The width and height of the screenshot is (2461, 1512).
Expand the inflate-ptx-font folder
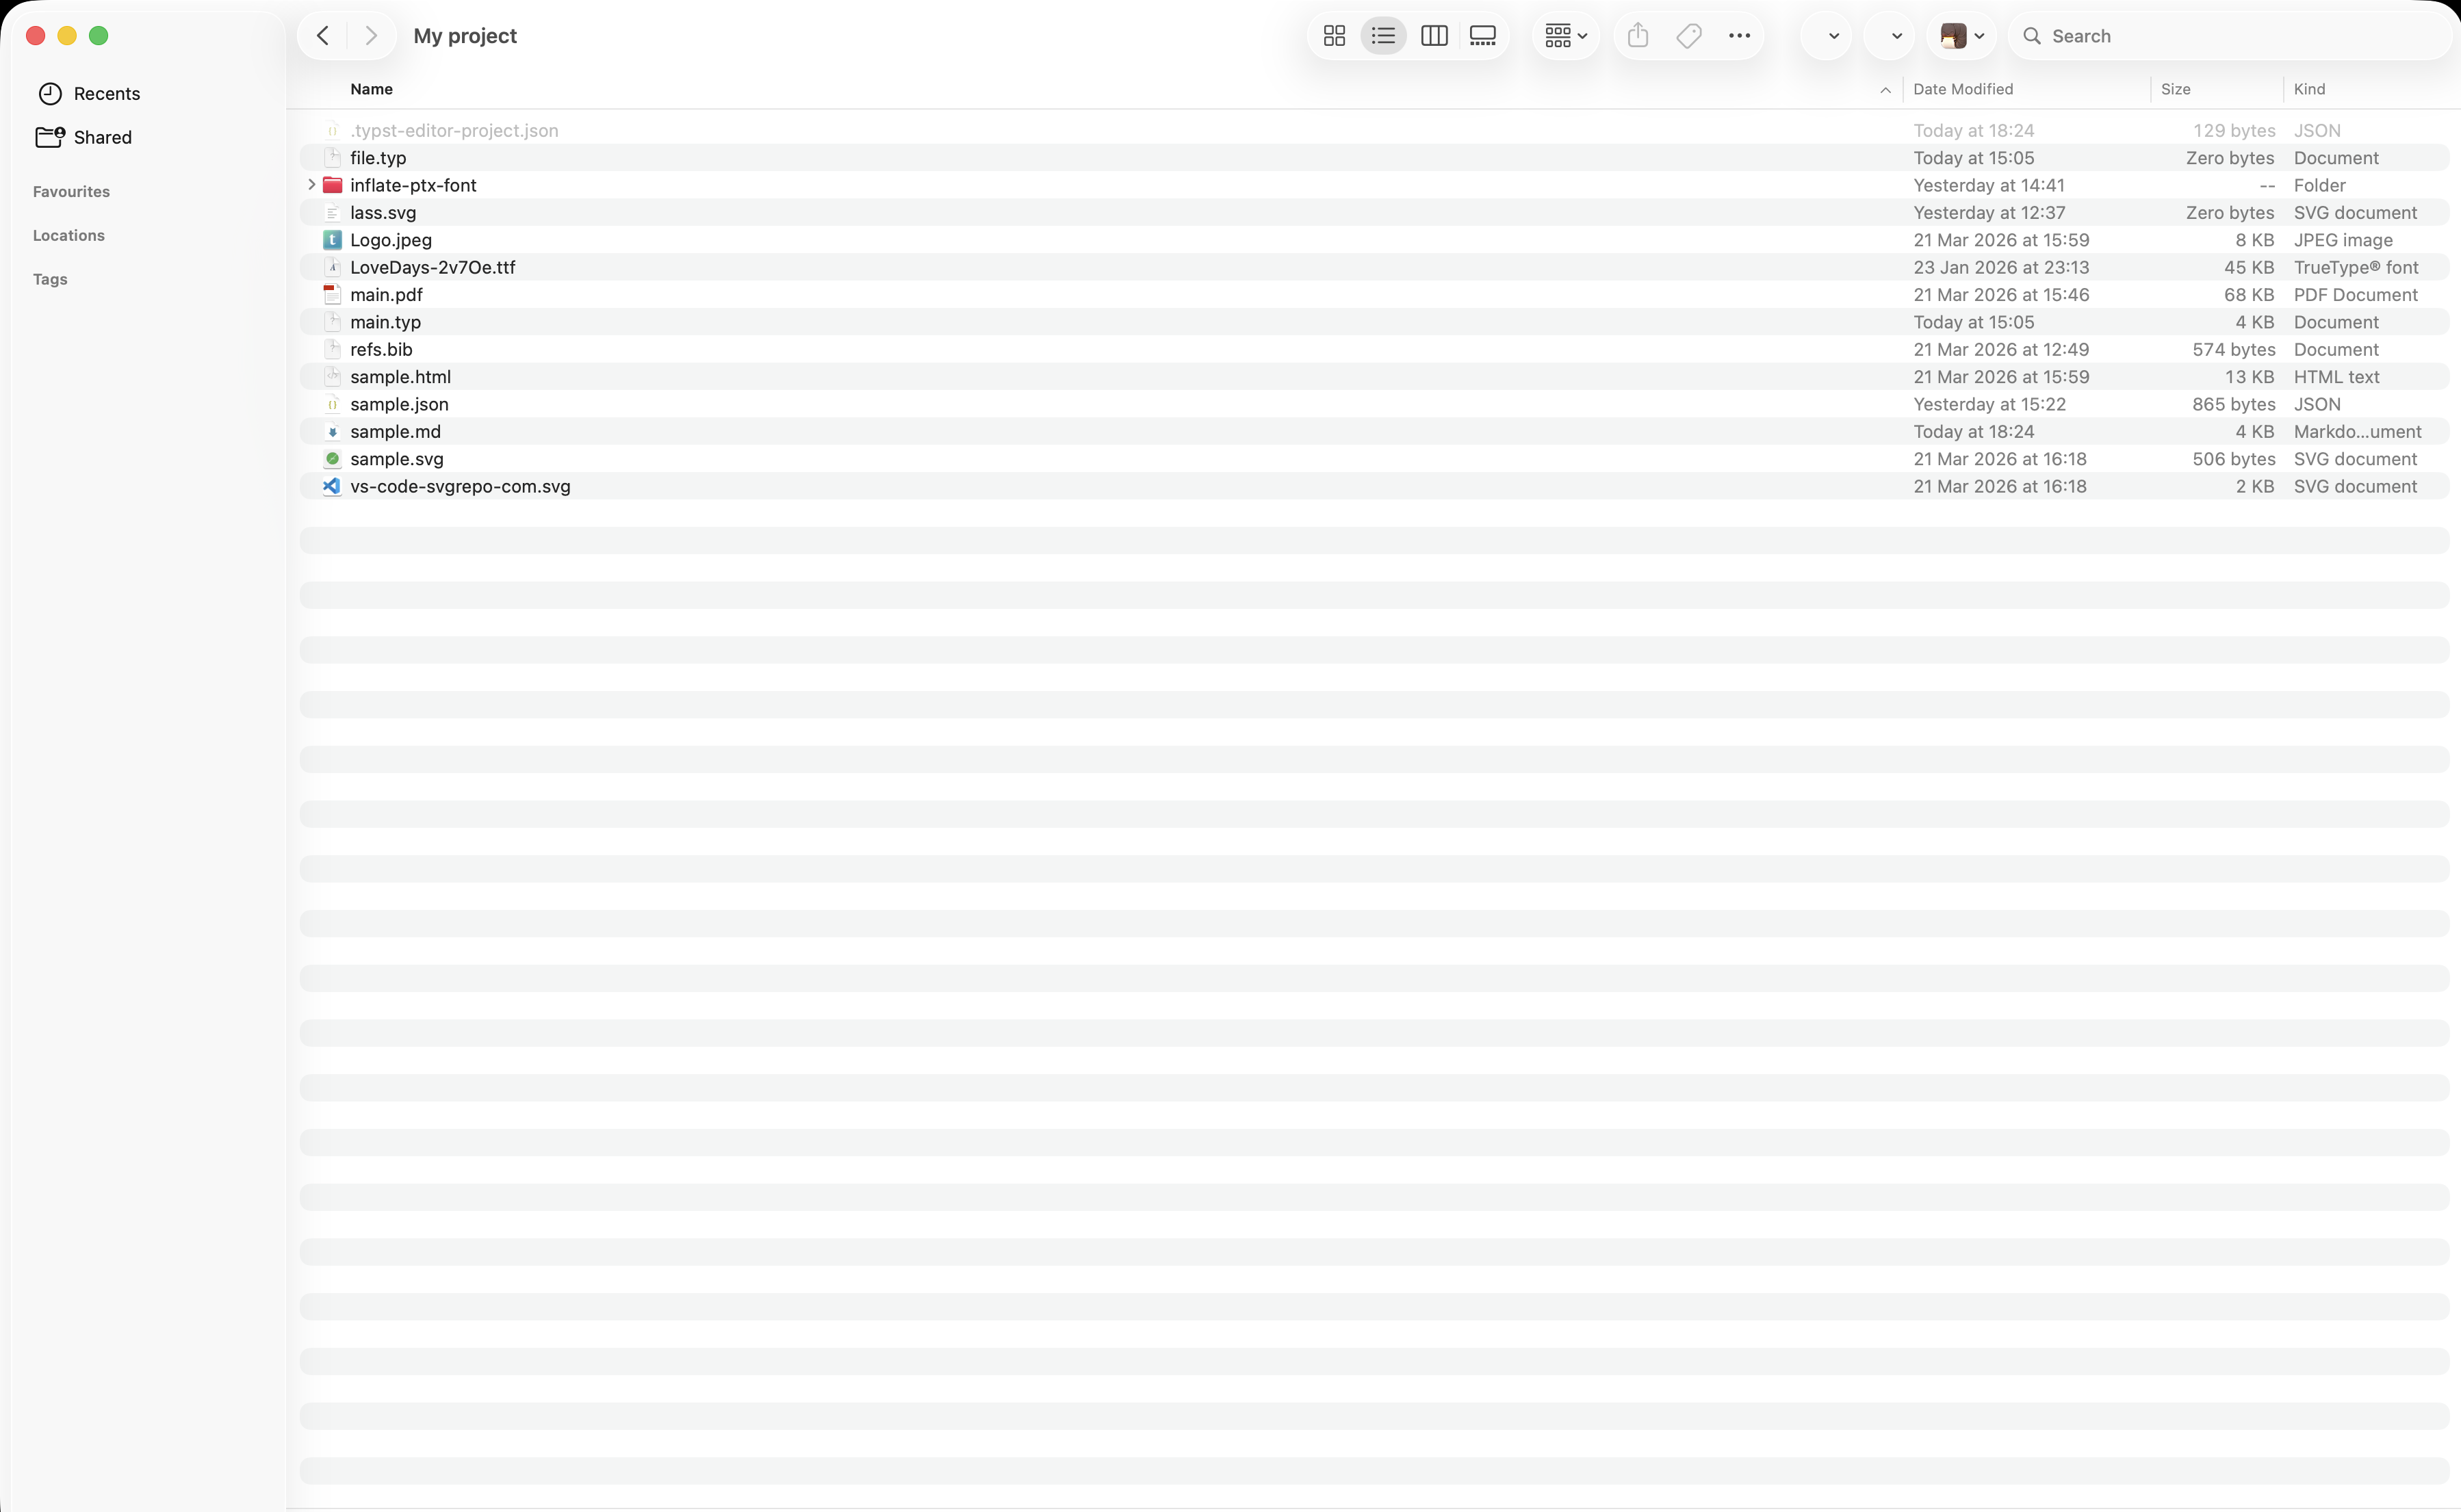pos(311,185)
